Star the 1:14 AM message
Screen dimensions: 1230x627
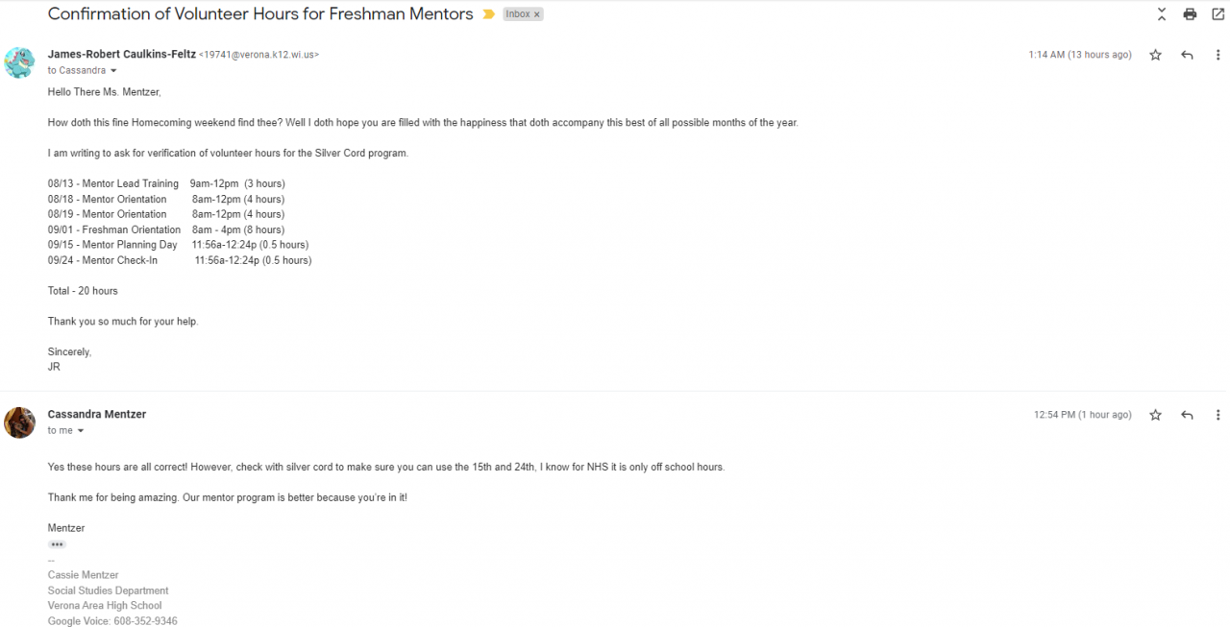(x=1155, y=56)
